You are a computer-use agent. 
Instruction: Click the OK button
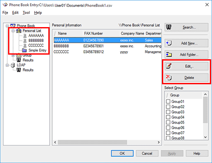[122, 153]
